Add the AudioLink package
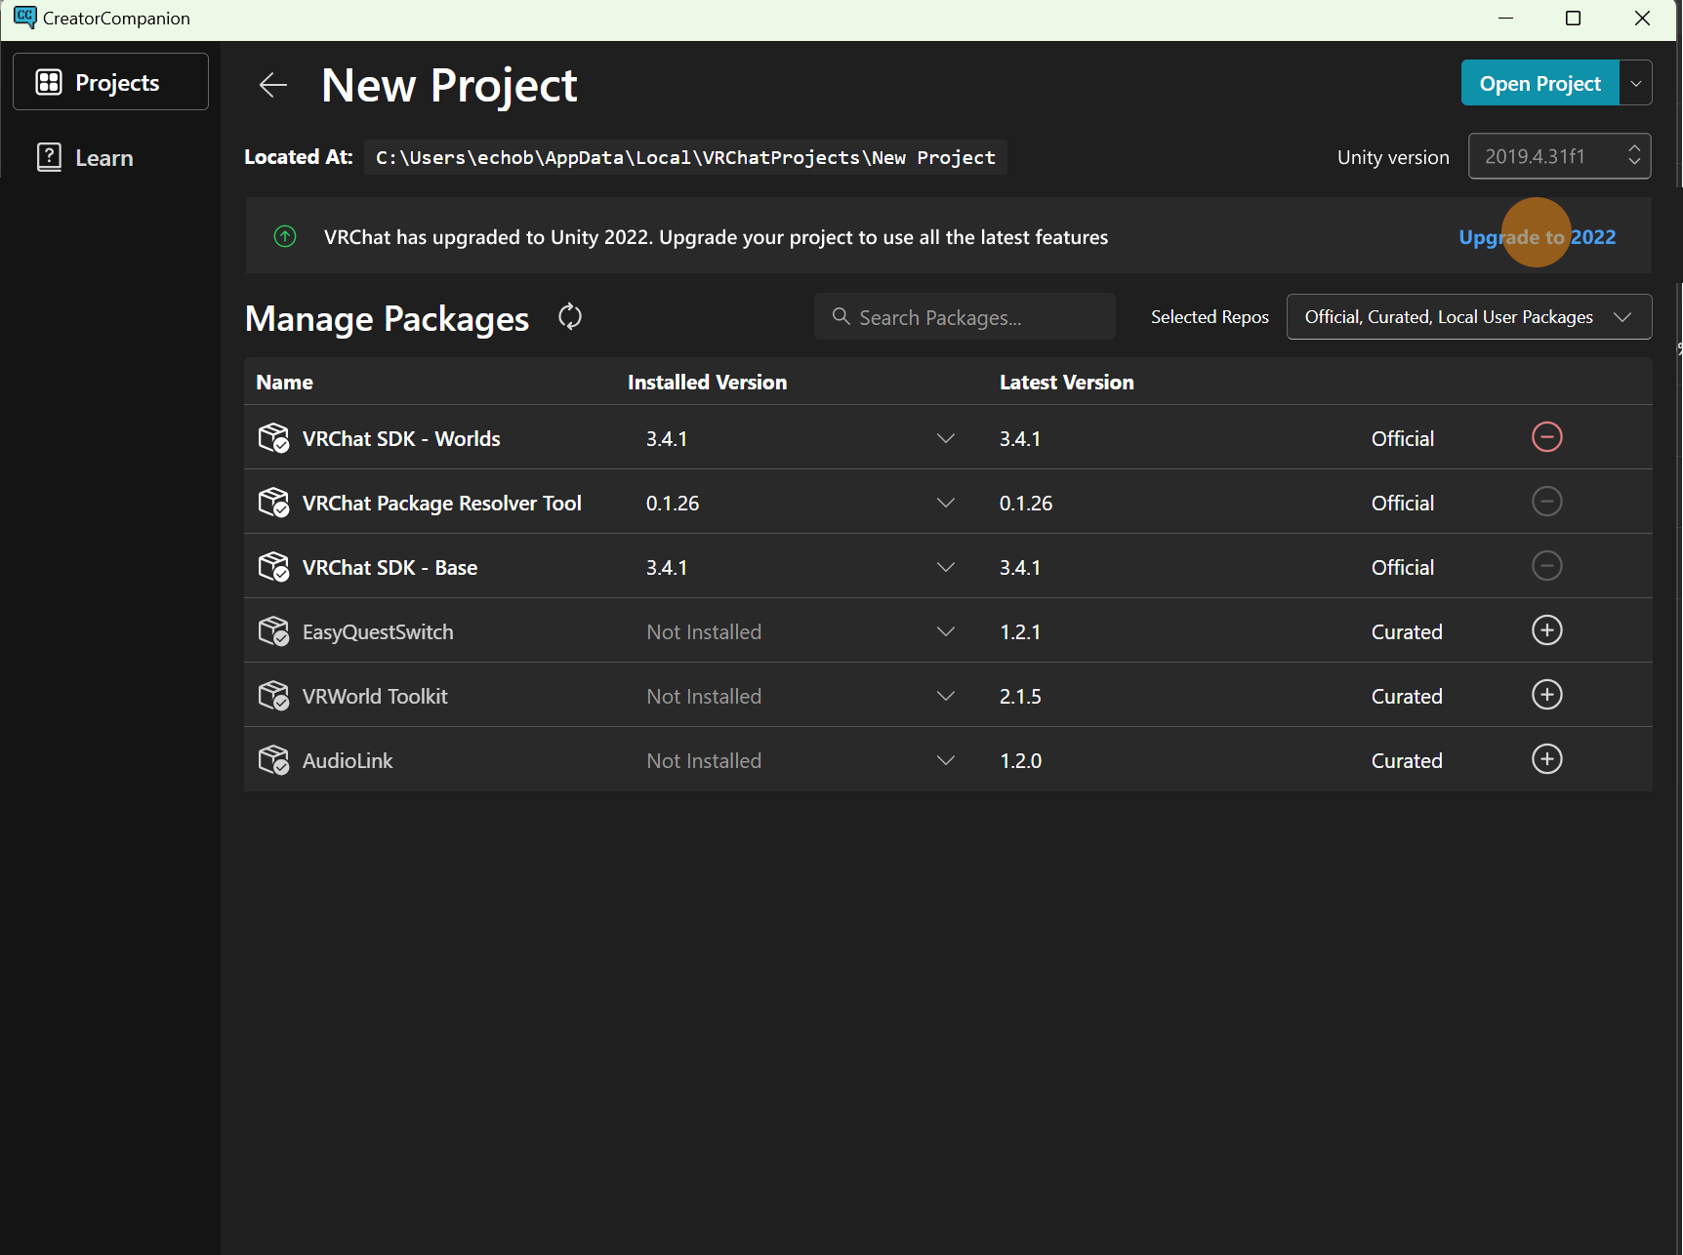1683x1255 pixels. click(1546, 758)
